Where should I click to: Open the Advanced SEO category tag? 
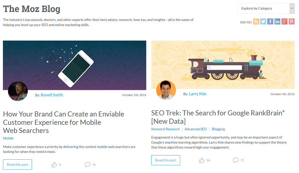point(196,129)
